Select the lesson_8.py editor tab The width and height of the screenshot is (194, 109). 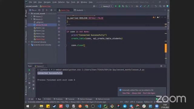tap(65, 10)
